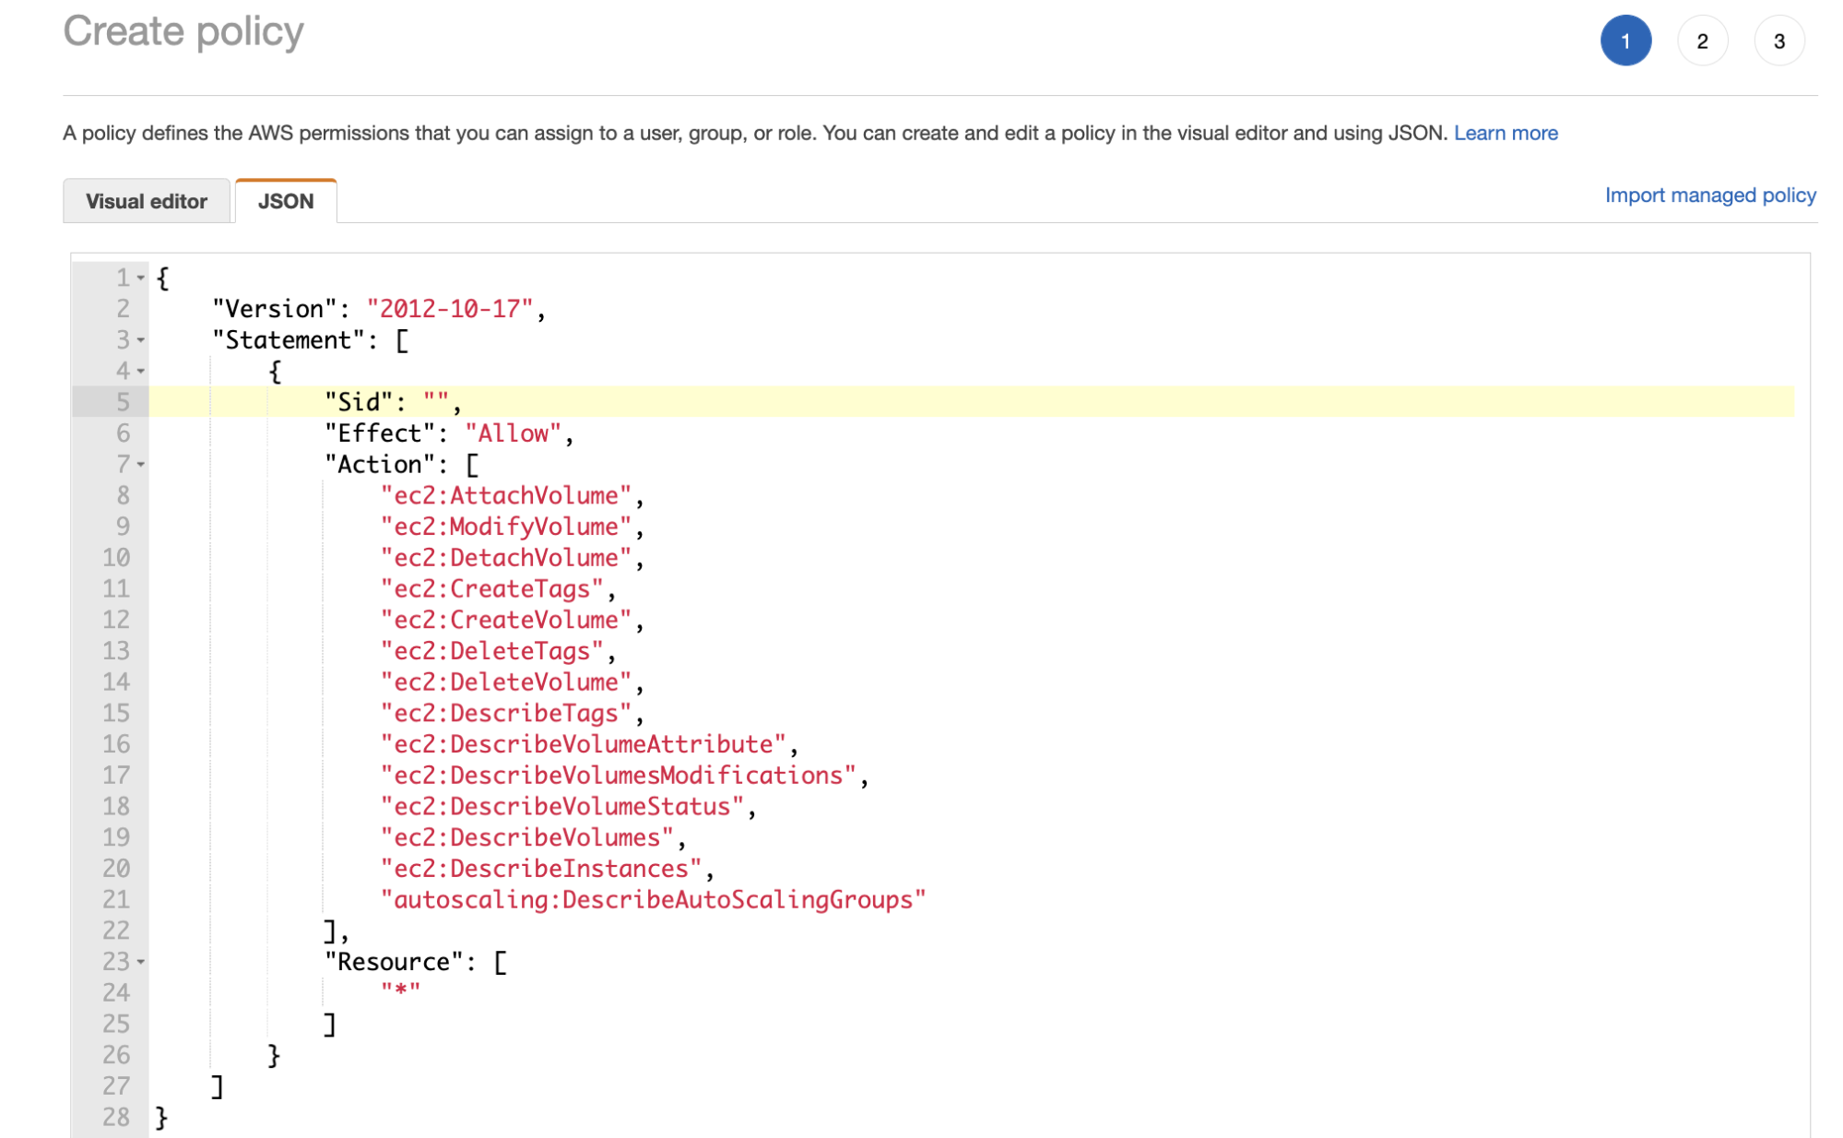Collapse Statement fold arrow on line 3
Screen dimensions: 1843x1138
point(141,340)
